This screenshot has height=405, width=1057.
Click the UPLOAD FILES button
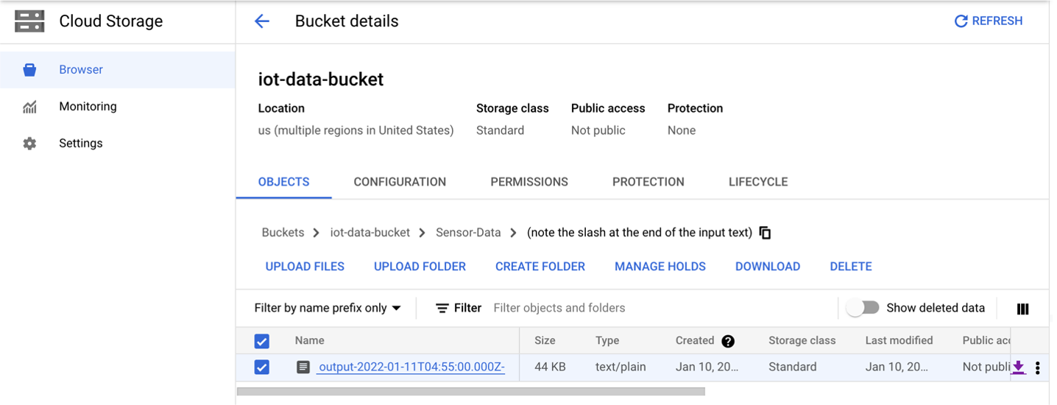pyautogui.click(x=305, y=267)
